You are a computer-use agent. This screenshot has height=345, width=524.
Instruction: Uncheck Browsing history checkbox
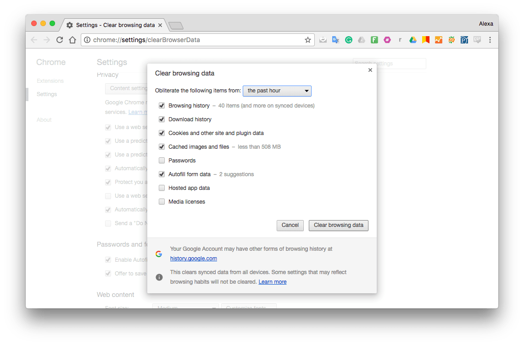(162, 106)
